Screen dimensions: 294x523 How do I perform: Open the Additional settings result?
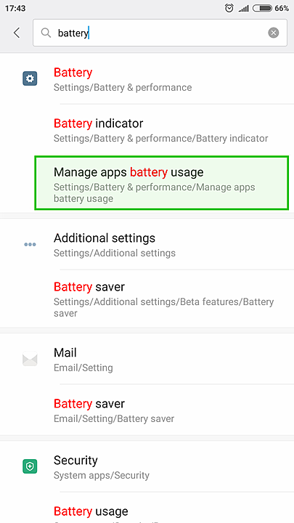tap(147, 245)
